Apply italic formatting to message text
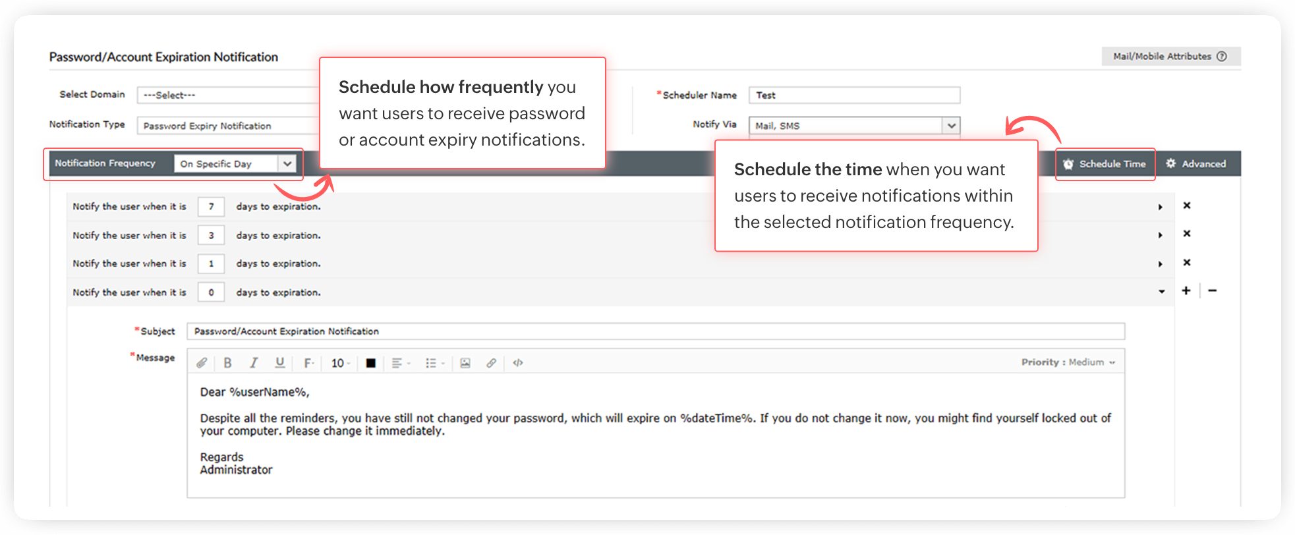 [254, 363]
